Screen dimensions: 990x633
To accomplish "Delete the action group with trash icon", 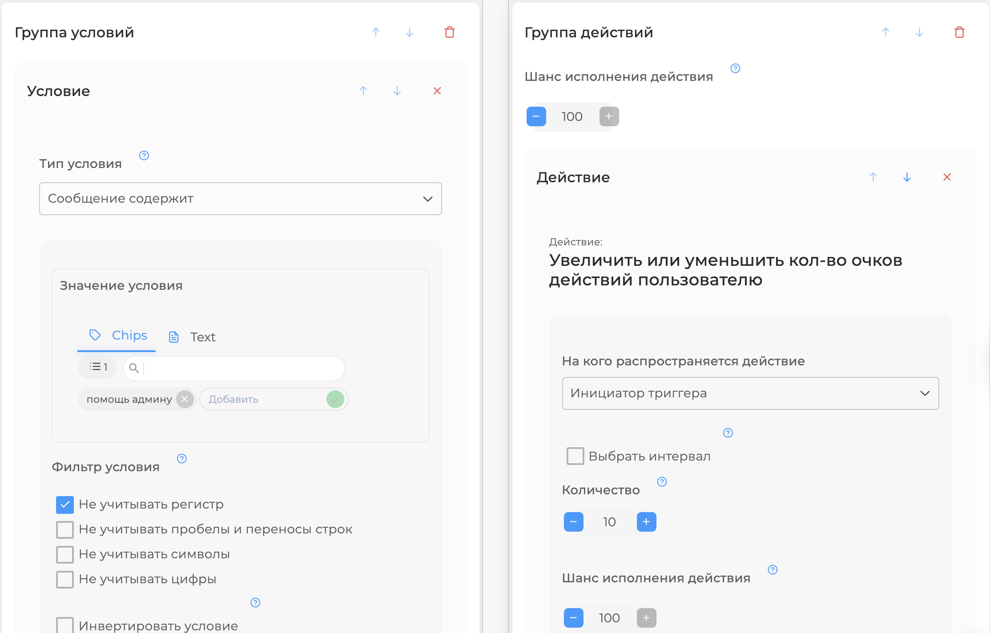I will pos(959,32).
